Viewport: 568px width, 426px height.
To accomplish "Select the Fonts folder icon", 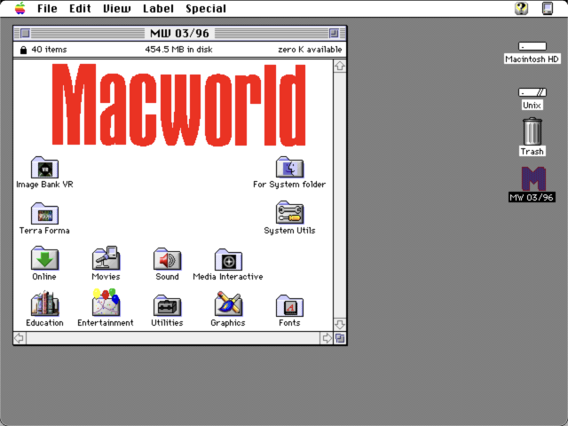I will pyautogui.click(x=289, y=305).
